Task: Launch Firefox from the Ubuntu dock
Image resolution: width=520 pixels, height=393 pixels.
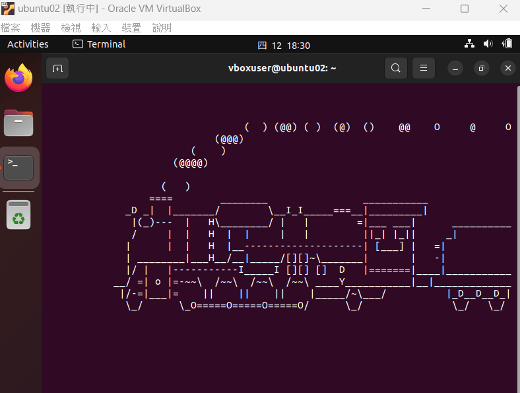Action: point(18,79)
